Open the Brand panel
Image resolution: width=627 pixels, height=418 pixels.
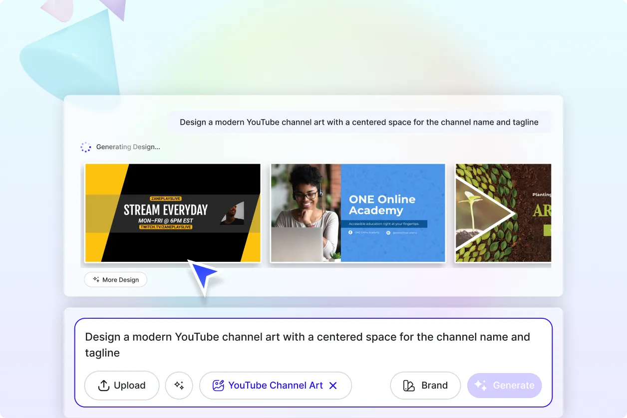click(x=425, y=385)
